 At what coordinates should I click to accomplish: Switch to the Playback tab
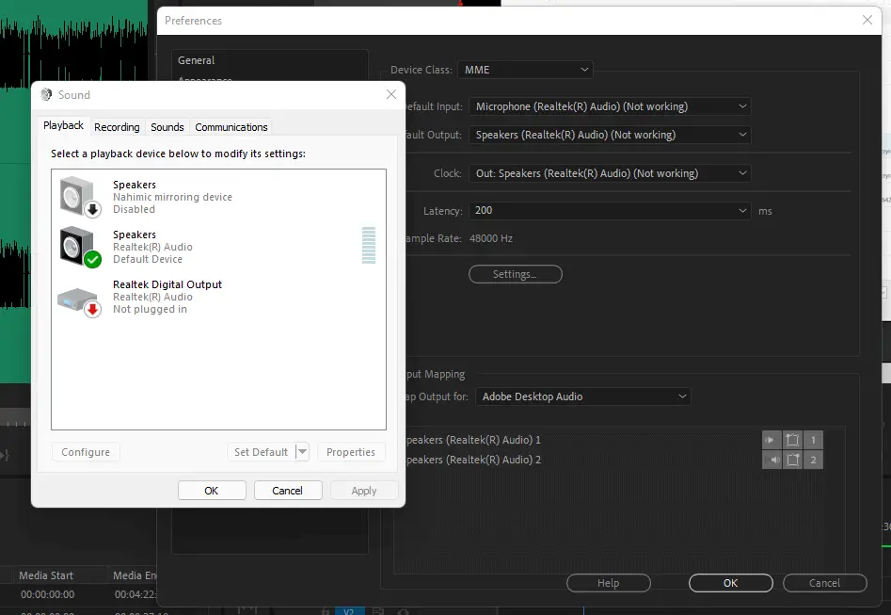tap(63, 125)
